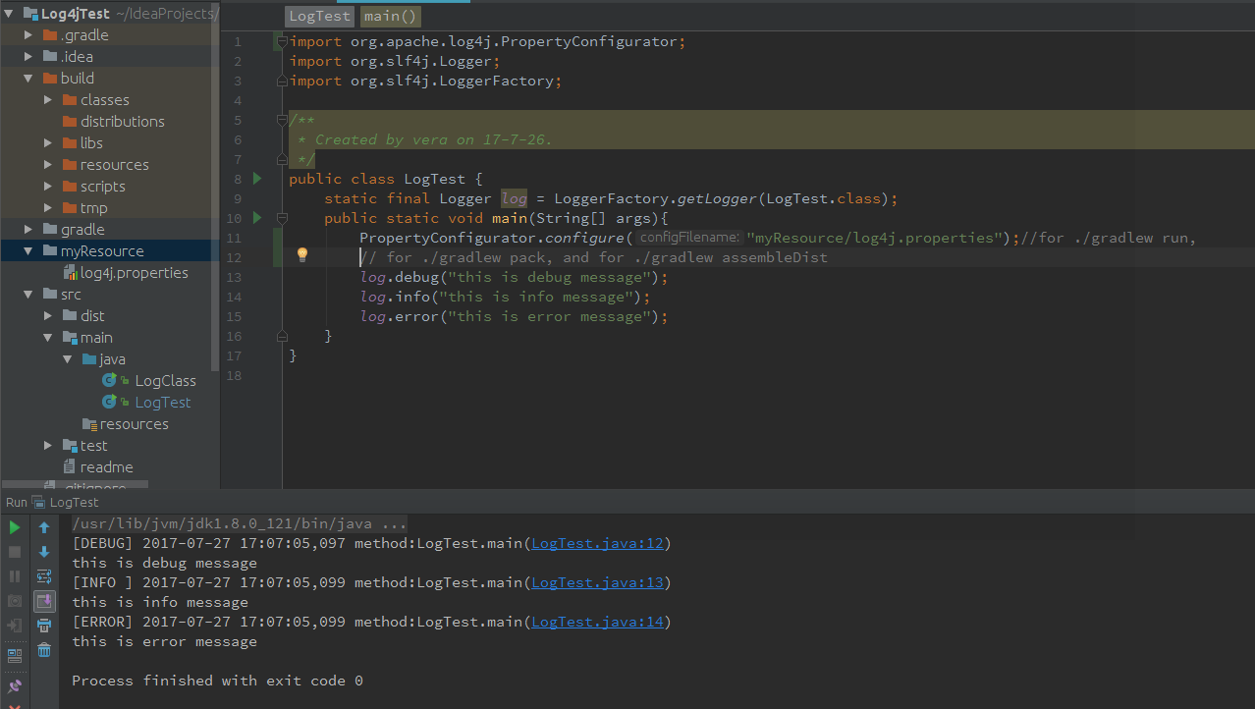Click the print icon in console toolbar
The height and width of the screenshot is (709, 1255).
click(44, 626)
